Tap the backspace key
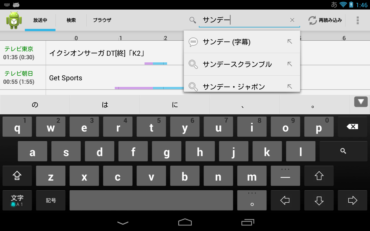The height and width of the screenshot is (231, 370). pos(352,127)
